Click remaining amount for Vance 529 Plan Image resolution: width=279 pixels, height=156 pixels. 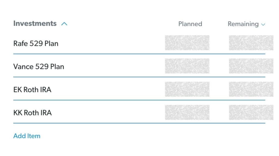(x=251, y=66)
